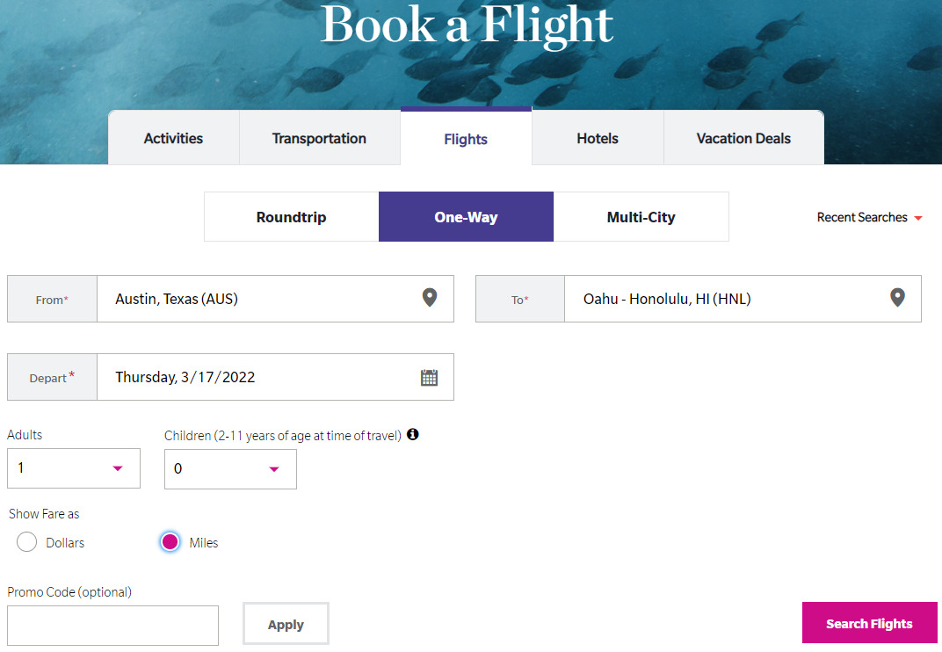Select Dollars fare display option
The width and height of the screenshot is (942, 652).
click(x=27, y=542)
